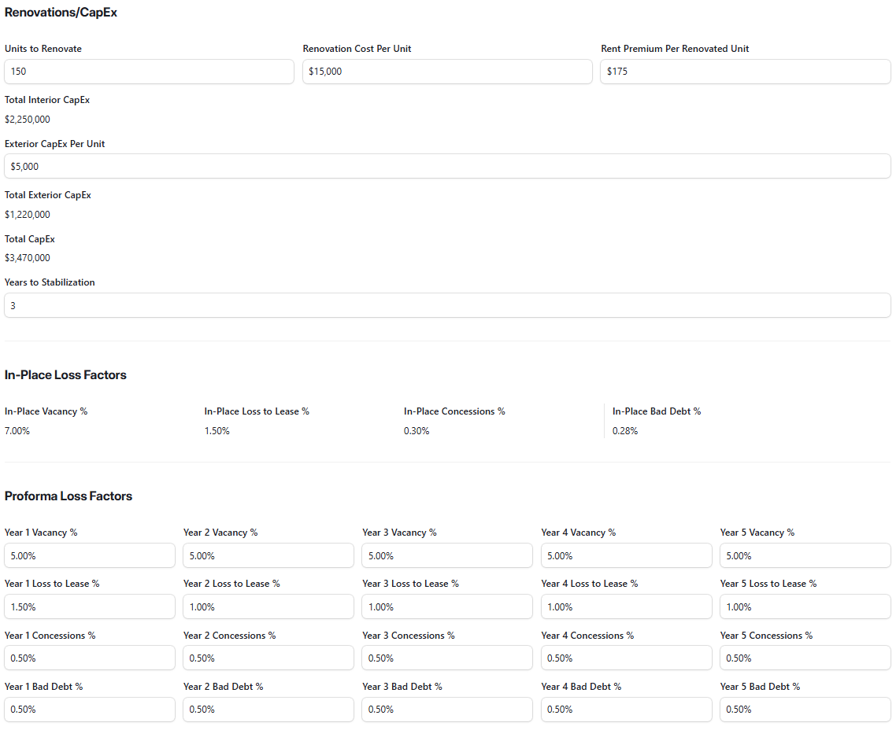
Task: Click the Years to Stabilization field
Action: pos(447,305)
